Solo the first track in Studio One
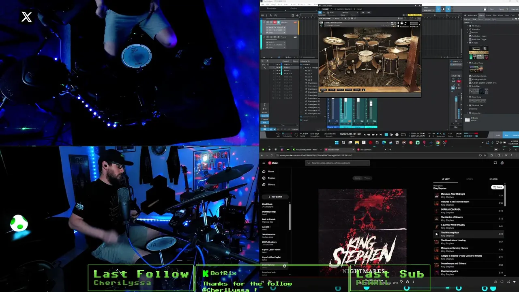Screen dimensions: 519x292 (271, 22)
